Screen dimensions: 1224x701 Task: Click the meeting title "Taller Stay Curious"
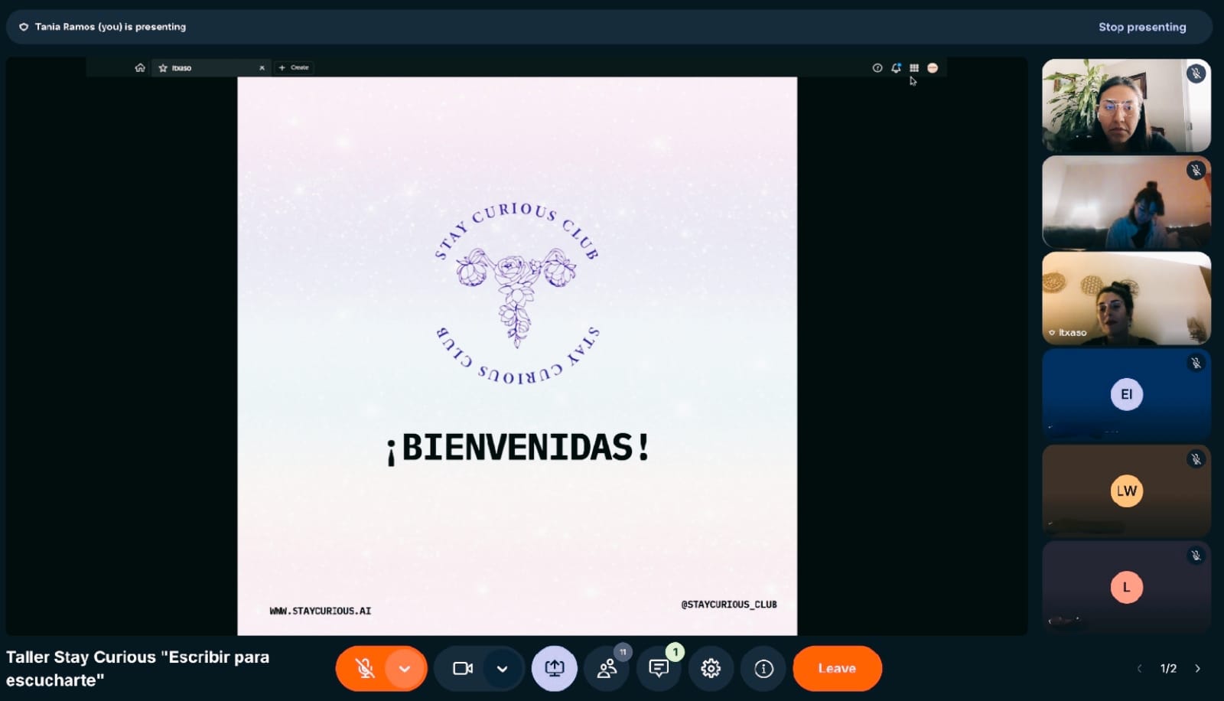pos(138,668)
